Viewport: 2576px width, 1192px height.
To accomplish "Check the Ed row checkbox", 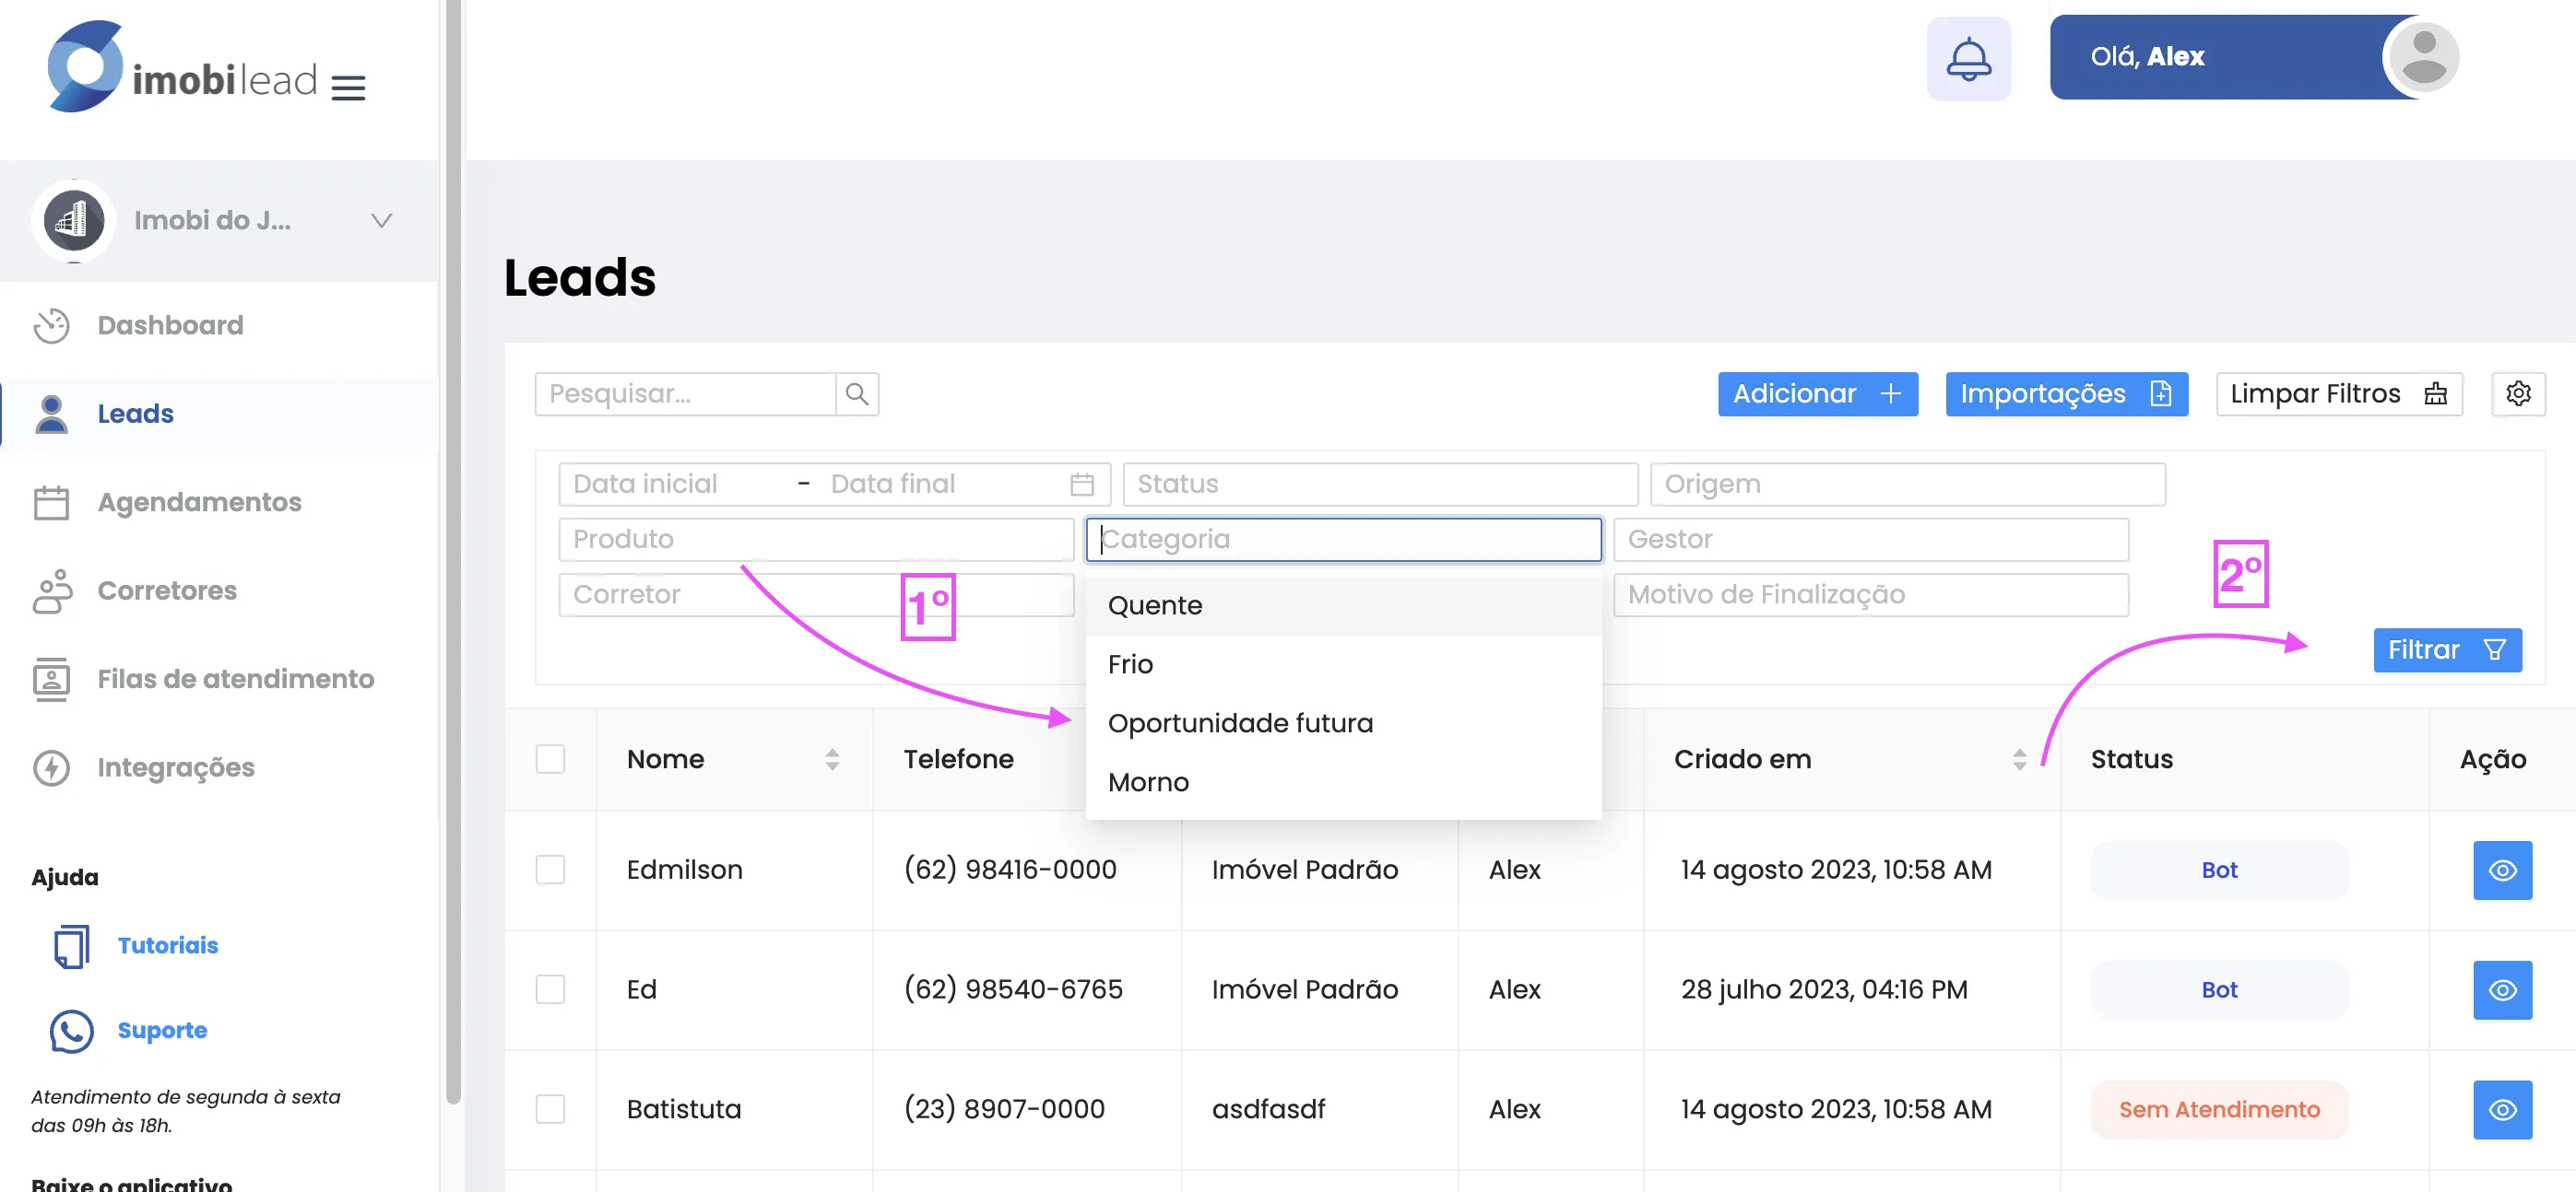I will click(x=550, y=989).
